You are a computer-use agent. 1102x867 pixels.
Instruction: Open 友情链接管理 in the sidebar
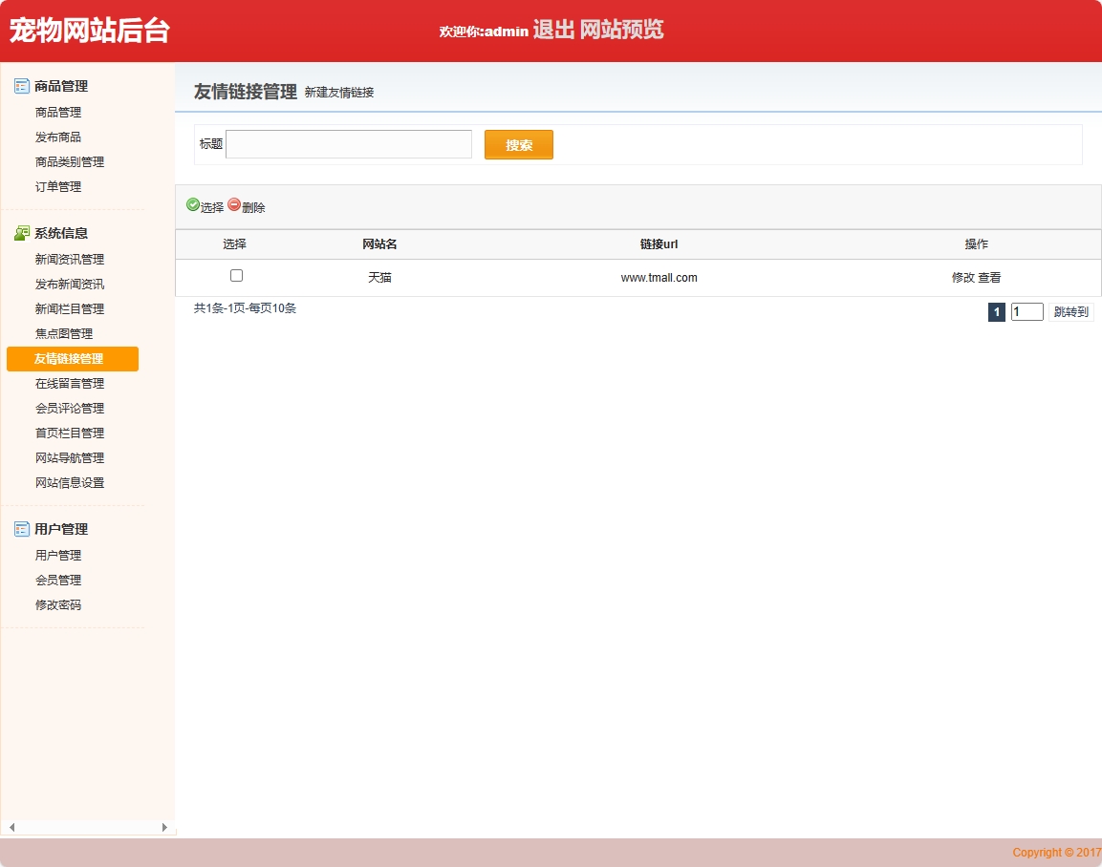click(x=69, y=359)
